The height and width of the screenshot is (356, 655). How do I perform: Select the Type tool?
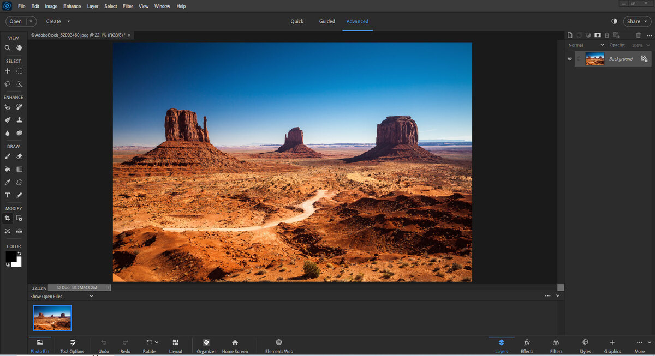(x=7, y=195)
